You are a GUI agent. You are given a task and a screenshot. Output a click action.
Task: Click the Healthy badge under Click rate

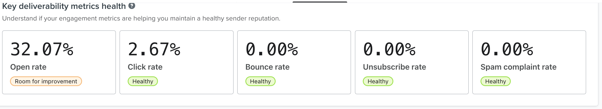click(x=143, y=81)
